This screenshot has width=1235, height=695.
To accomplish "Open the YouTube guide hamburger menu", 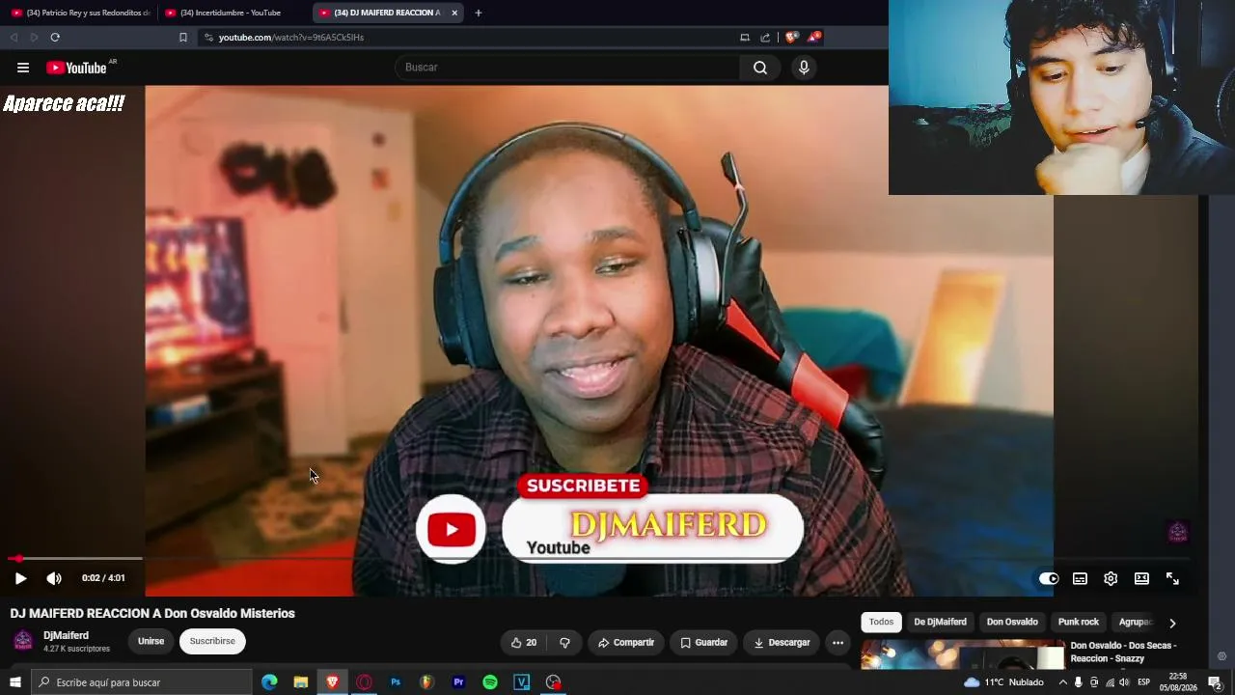I will [23, 68].
